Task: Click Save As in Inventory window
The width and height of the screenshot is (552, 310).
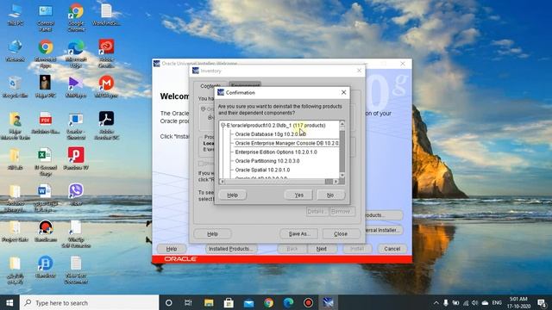Action: (298, 233)
